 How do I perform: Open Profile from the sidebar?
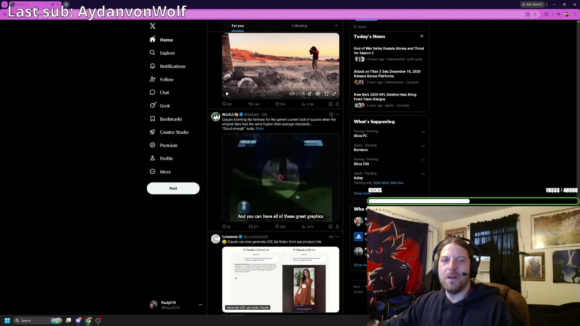click(x=162, y=158)
